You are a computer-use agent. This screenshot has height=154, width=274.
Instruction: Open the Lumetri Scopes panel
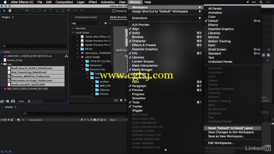(x=165, y=62)
